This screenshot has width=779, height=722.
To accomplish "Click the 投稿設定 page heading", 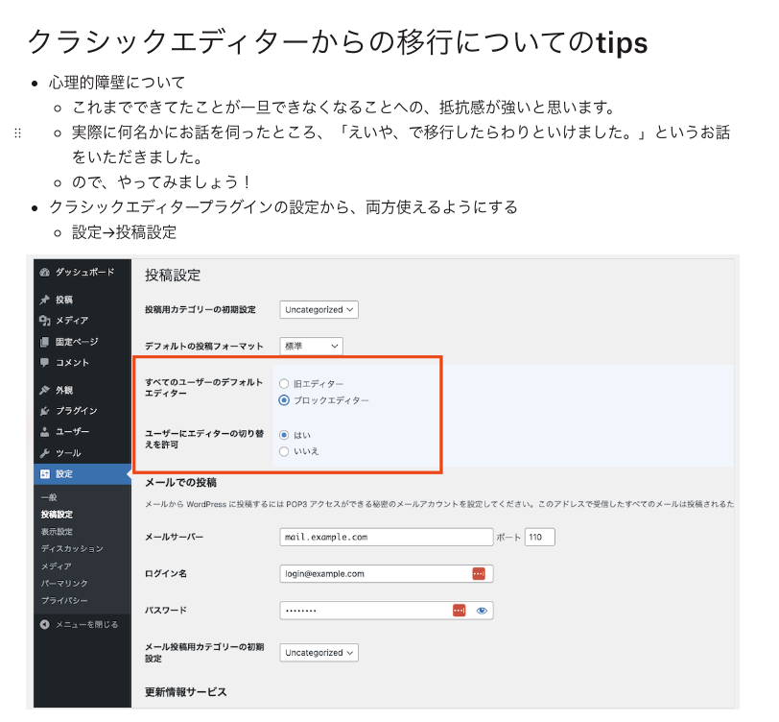I will tap(173, 275).
